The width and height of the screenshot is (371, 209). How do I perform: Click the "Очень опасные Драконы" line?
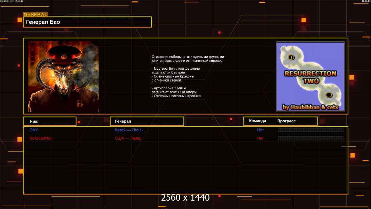pos(173,76)
